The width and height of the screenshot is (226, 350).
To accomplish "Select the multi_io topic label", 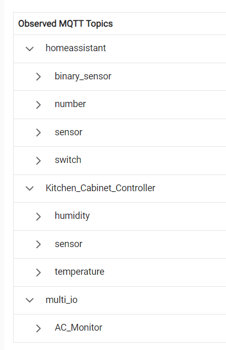I will click(x=62, y=300).
